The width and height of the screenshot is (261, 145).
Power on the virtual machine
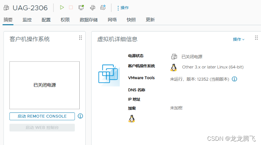62,7
